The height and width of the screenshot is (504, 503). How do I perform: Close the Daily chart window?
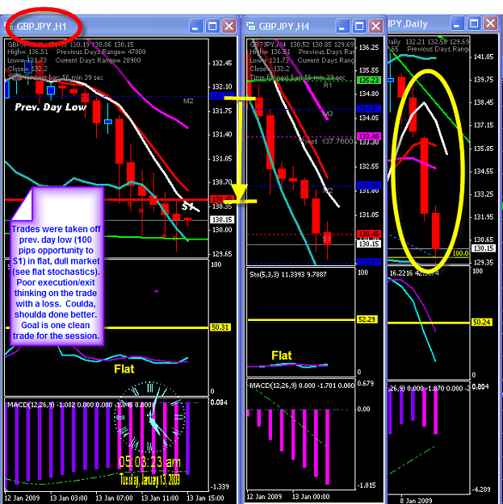point(490,23)
